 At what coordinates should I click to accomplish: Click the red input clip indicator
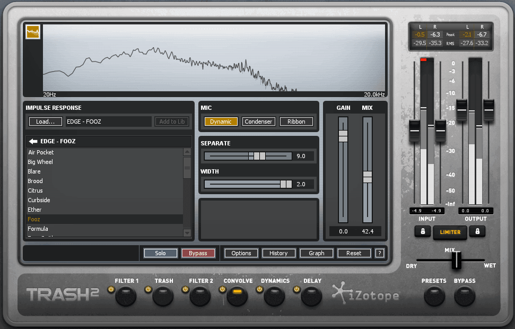[423, 59]
